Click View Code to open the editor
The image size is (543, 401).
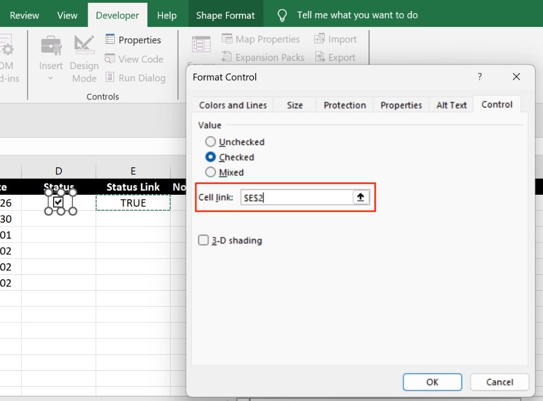133,59
